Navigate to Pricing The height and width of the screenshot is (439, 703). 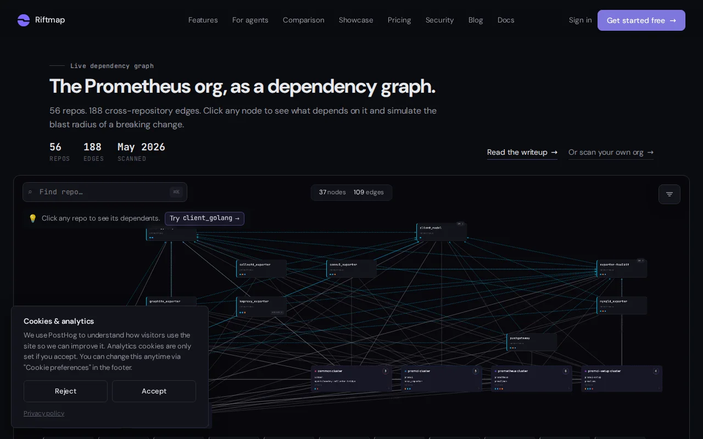[x=399, y=20]
